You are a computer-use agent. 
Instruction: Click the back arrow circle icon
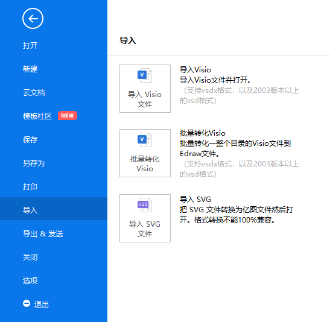click(x=33, y=19)
